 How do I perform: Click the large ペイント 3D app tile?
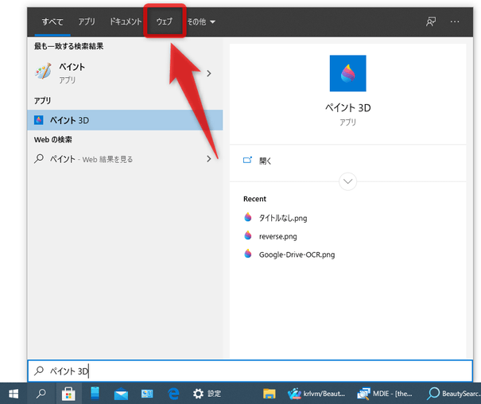tap(347, 73)
